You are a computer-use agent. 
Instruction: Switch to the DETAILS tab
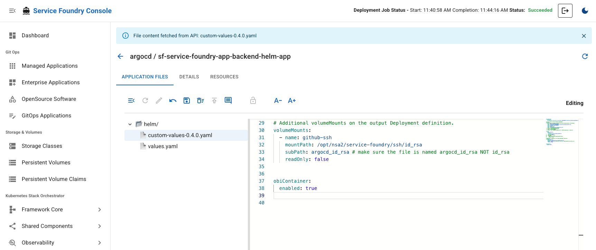[x=189, y=77]
